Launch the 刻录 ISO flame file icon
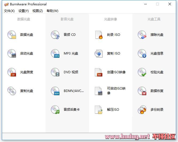 [99, 35]
